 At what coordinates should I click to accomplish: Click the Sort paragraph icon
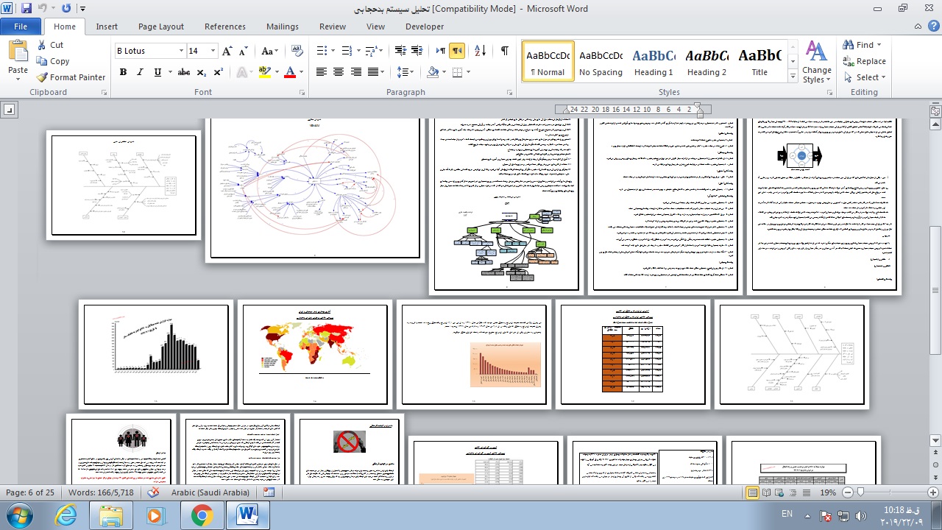click(x=480, y=51)
